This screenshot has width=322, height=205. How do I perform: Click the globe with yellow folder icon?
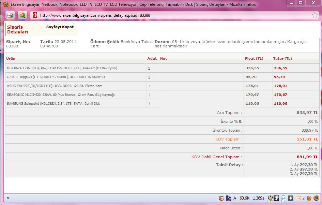[x=270, y=198]
